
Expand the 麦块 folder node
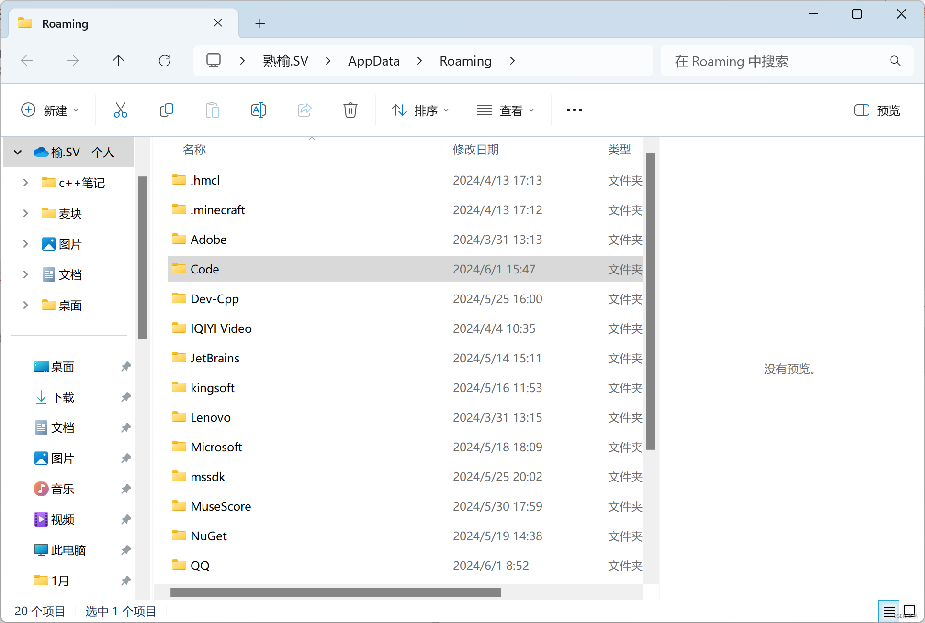(25, 213)
